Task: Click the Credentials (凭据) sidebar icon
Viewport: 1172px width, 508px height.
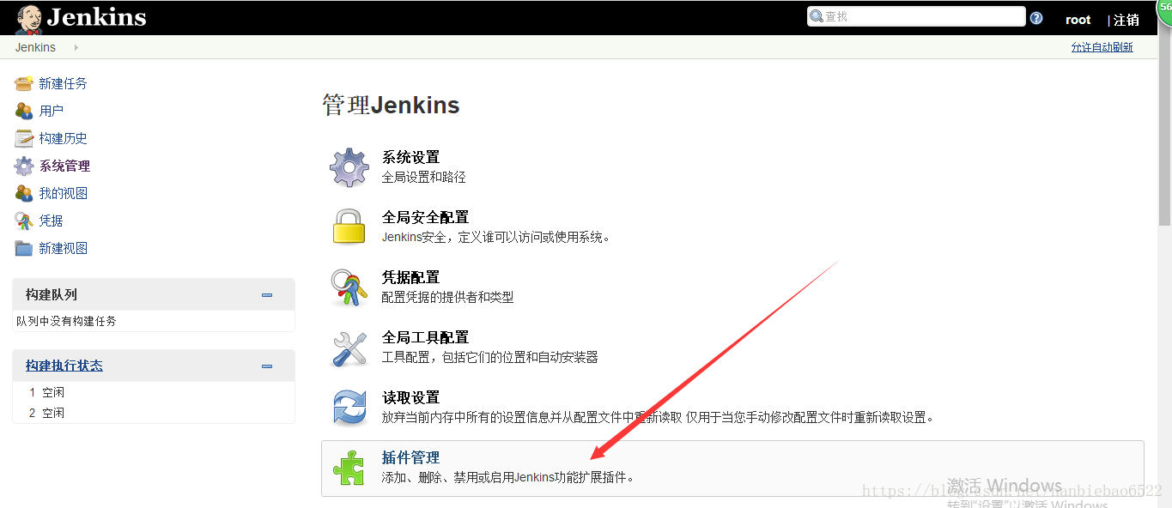Action: (x=24, y=221)
